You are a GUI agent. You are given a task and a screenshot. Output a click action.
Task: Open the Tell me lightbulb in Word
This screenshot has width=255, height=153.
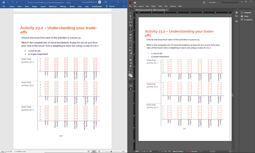[106, 6]
